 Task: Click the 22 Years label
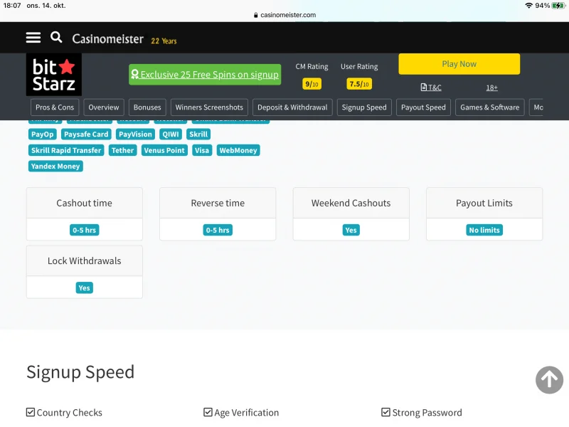click(164, 41)
